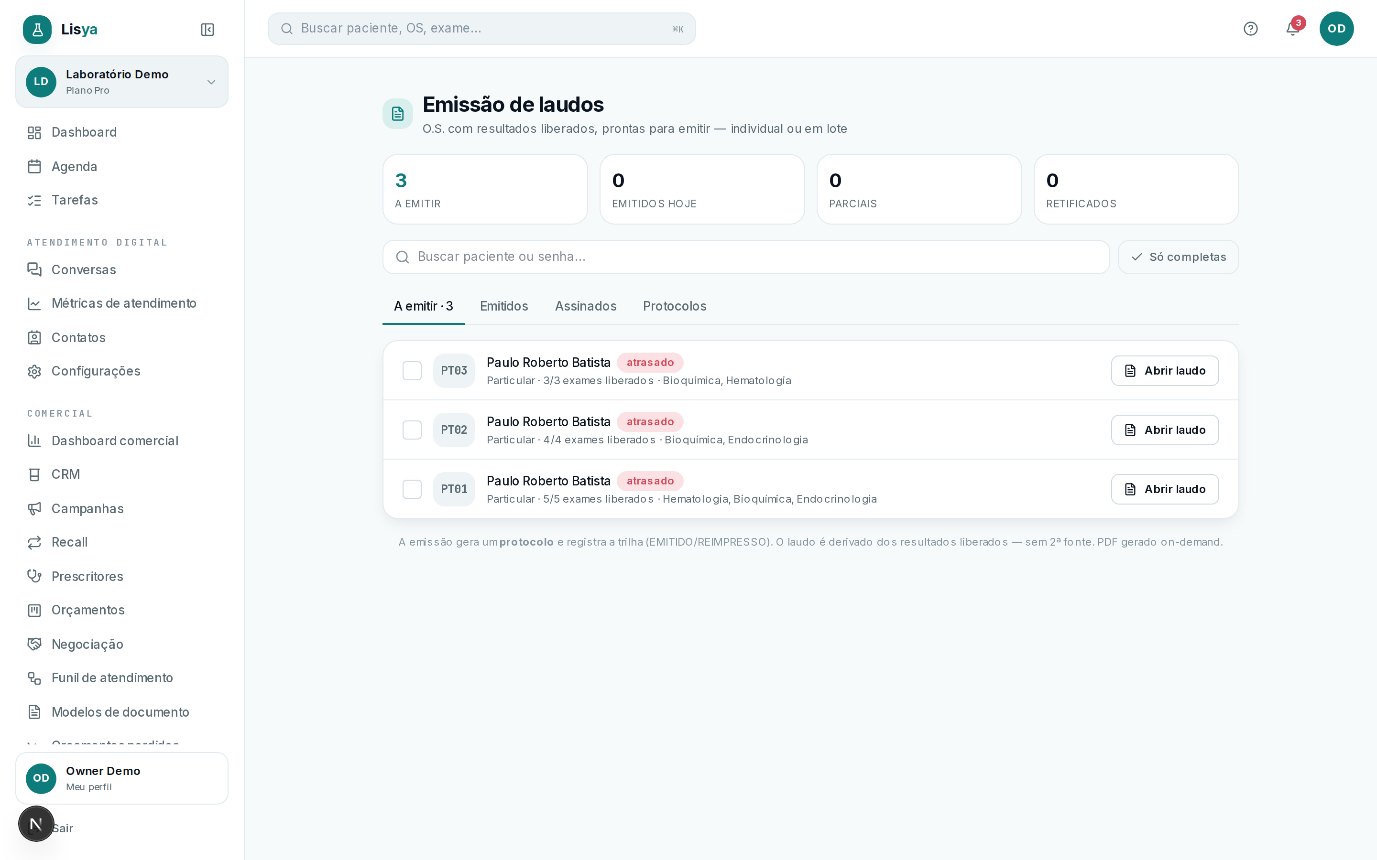The image size is (1377, 860).
Task: Click the PT02 order code badge
Action: (453, 430)
